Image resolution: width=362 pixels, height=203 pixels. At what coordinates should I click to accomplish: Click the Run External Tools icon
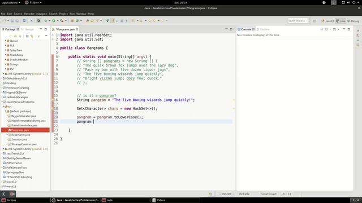point(62,21)
